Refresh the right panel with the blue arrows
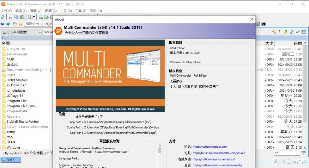This screenshot has width=309, height=168. 292,32
